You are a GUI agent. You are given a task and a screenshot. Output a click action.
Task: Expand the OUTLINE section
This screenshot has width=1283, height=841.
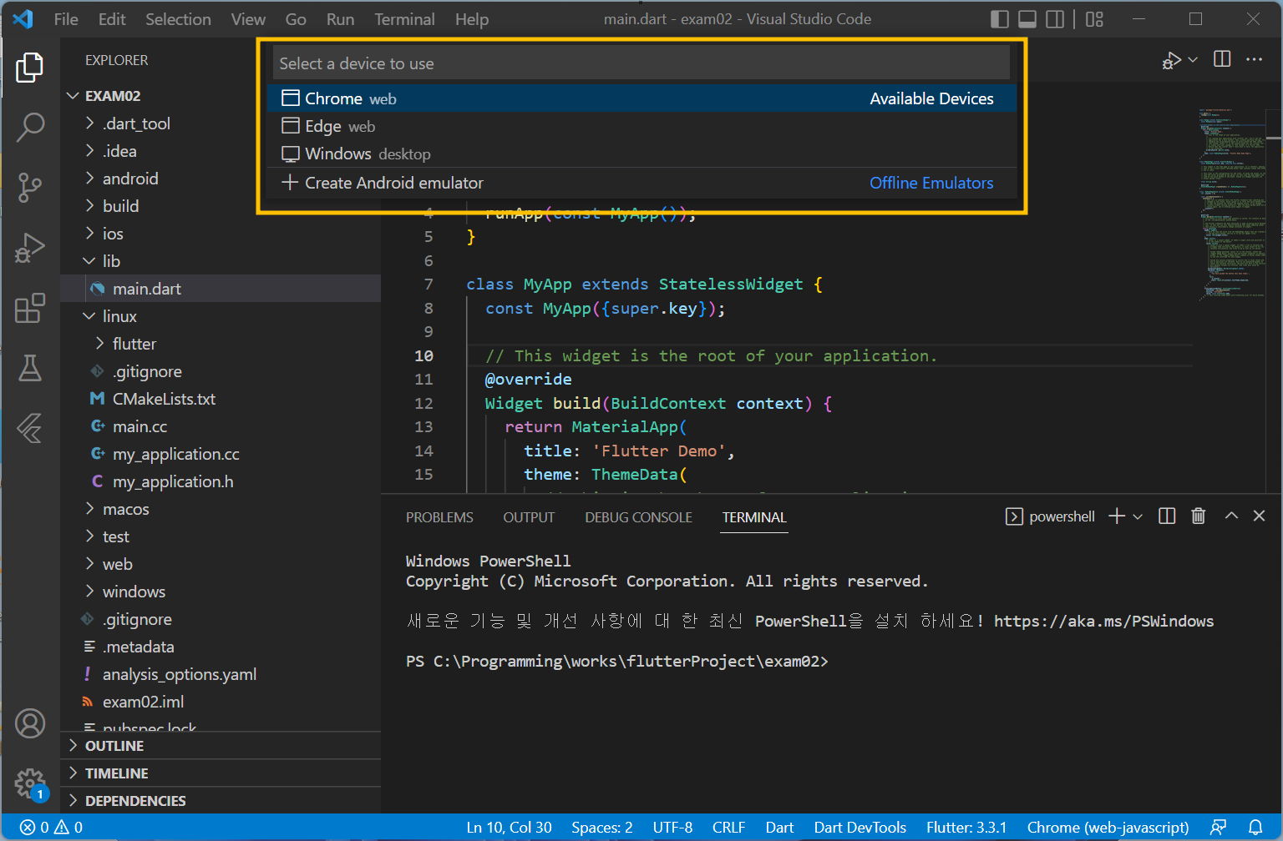[x=221, y=746]
